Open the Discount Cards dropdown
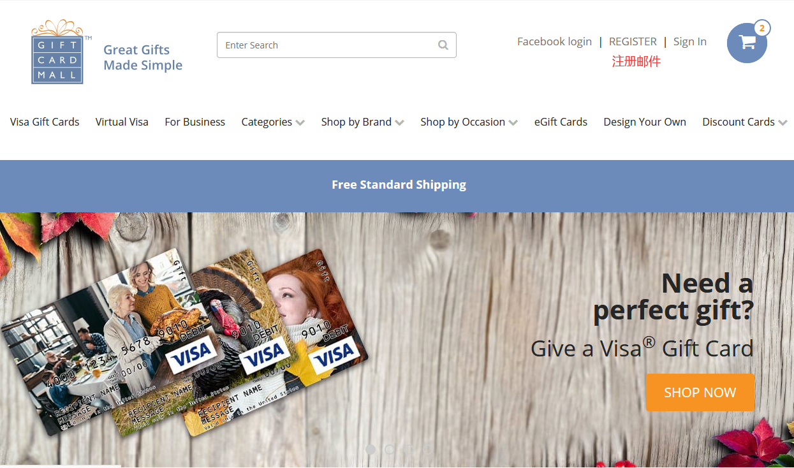This screenshot has height=468, width=794. [744, 122]
